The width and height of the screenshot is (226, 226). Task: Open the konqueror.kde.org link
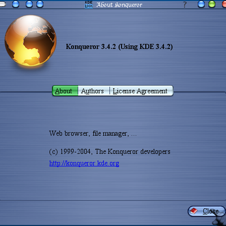tap(84, 163)
